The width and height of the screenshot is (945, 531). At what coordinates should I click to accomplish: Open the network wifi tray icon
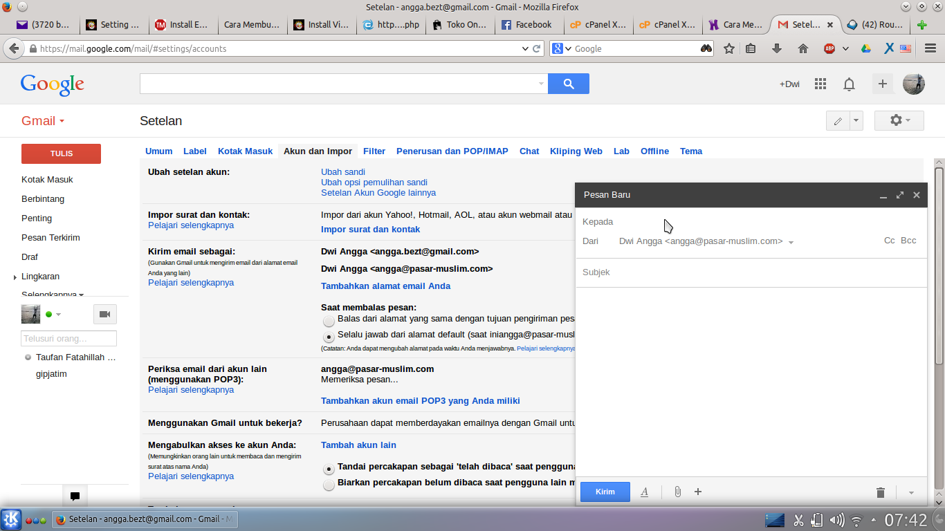[x=856, y=520]
